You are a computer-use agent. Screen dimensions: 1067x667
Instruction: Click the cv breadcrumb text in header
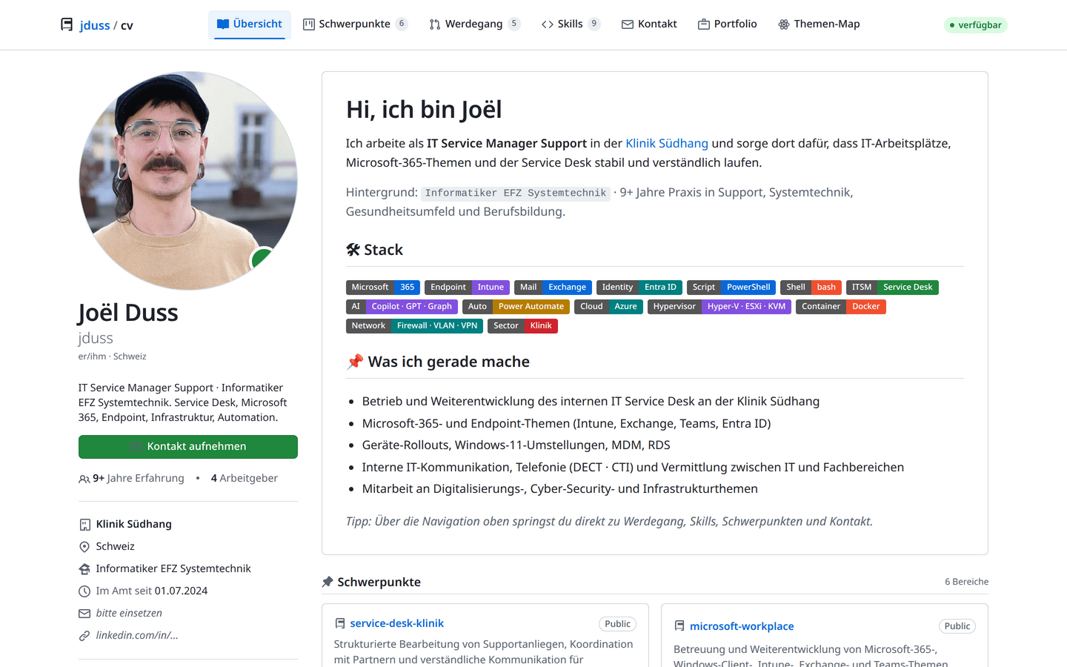coord(127,25)
